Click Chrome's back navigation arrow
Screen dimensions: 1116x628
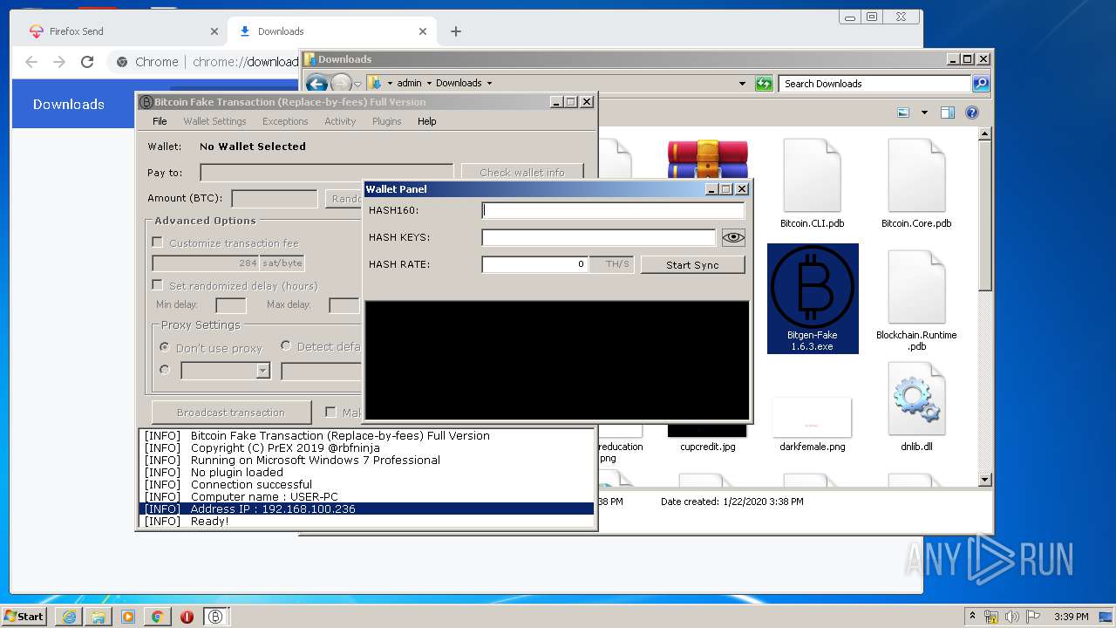(31, 62)
